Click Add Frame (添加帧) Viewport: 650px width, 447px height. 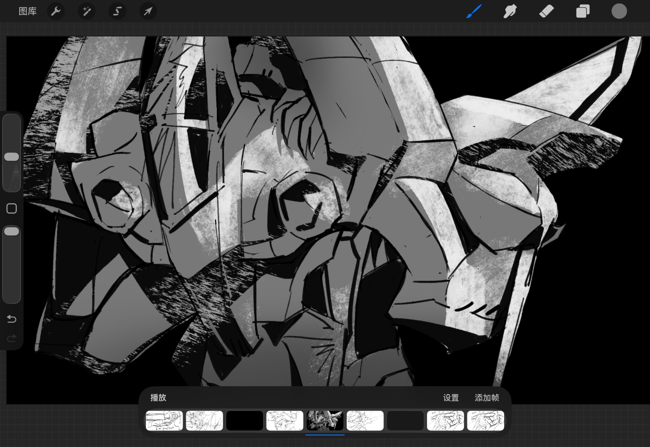tap(487, 398)
